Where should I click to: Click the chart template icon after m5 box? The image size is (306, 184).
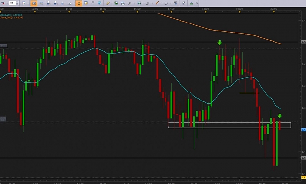(x=24, y=3)
